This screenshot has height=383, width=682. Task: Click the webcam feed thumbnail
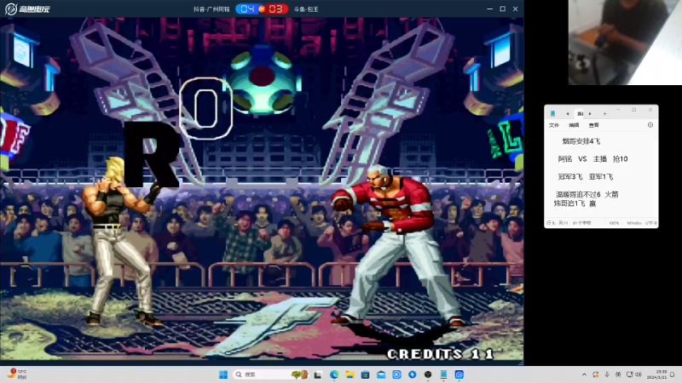tap(625, 42)
